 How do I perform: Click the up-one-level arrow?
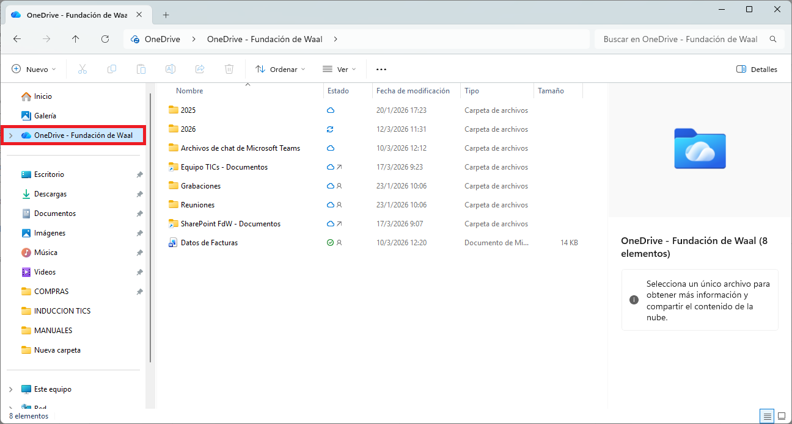(x=76, y=39)
